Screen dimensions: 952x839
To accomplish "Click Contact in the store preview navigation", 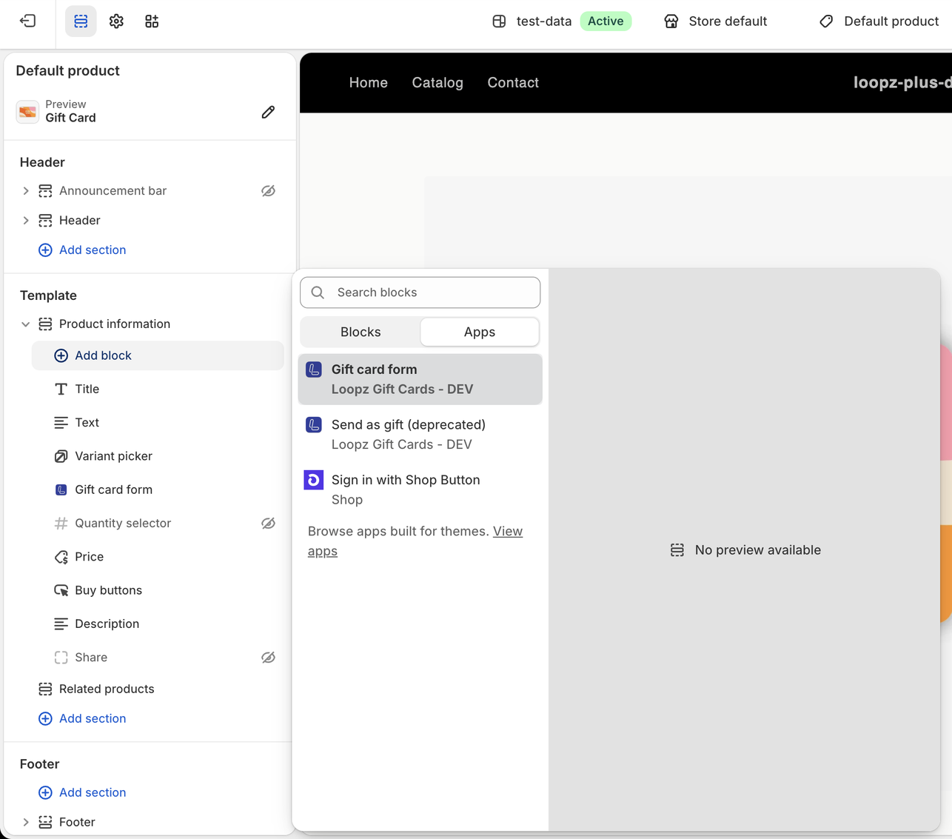I will click(x=513, y=83).
